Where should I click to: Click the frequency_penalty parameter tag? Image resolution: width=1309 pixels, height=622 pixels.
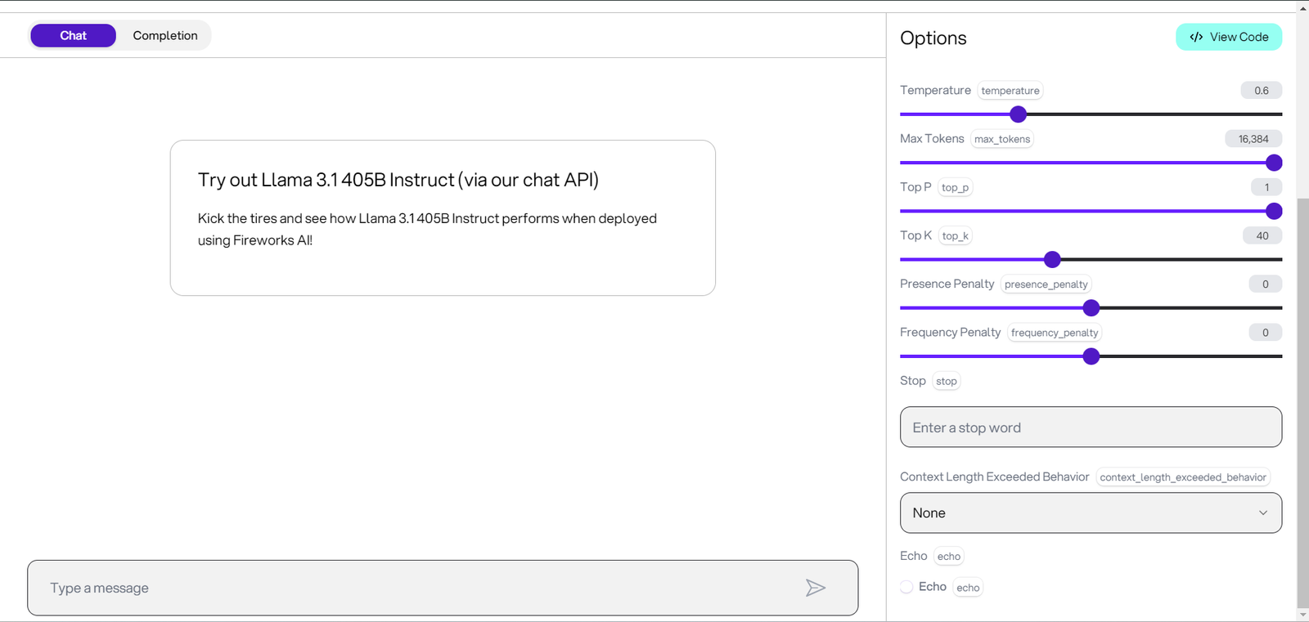pos(1055,333)
